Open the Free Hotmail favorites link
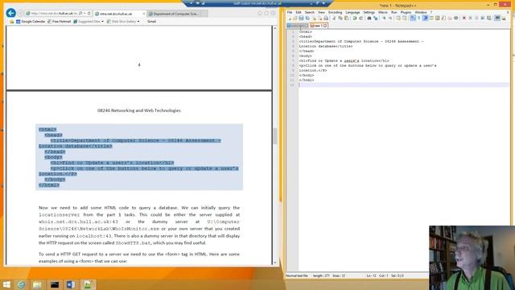Image resolution: width=515 pixels, height=290 pixels. 59,22
